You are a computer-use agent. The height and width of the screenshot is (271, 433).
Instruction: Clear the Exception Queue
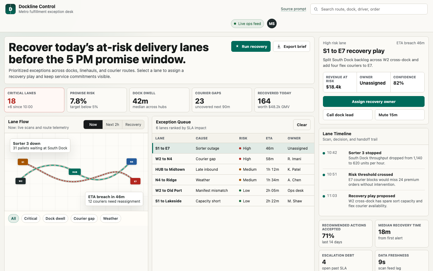point(302,125)
